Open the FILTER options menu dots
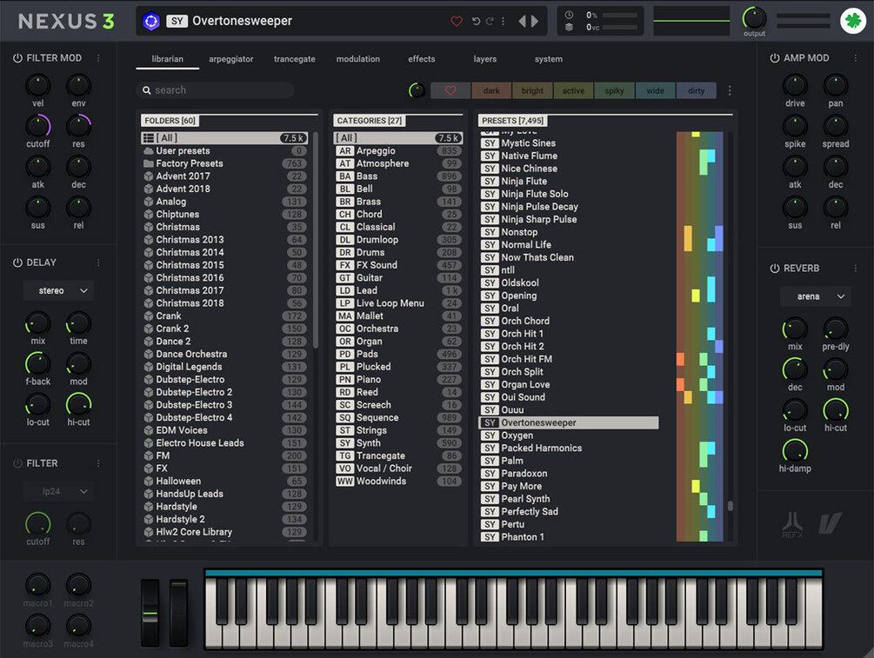This screenshot has height=658, width=874. (98, 463)
